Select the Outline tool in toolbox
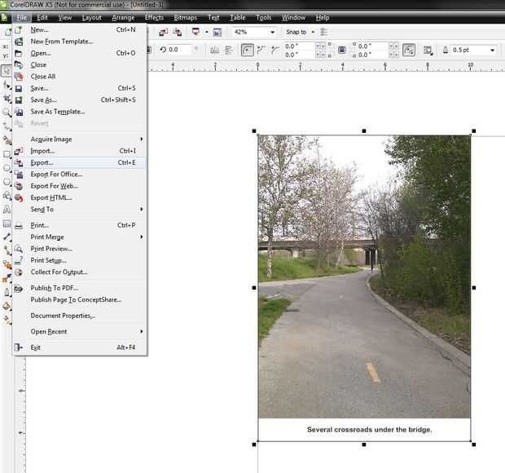The height and width of the screenshot is (473, 505). point(7,293)
